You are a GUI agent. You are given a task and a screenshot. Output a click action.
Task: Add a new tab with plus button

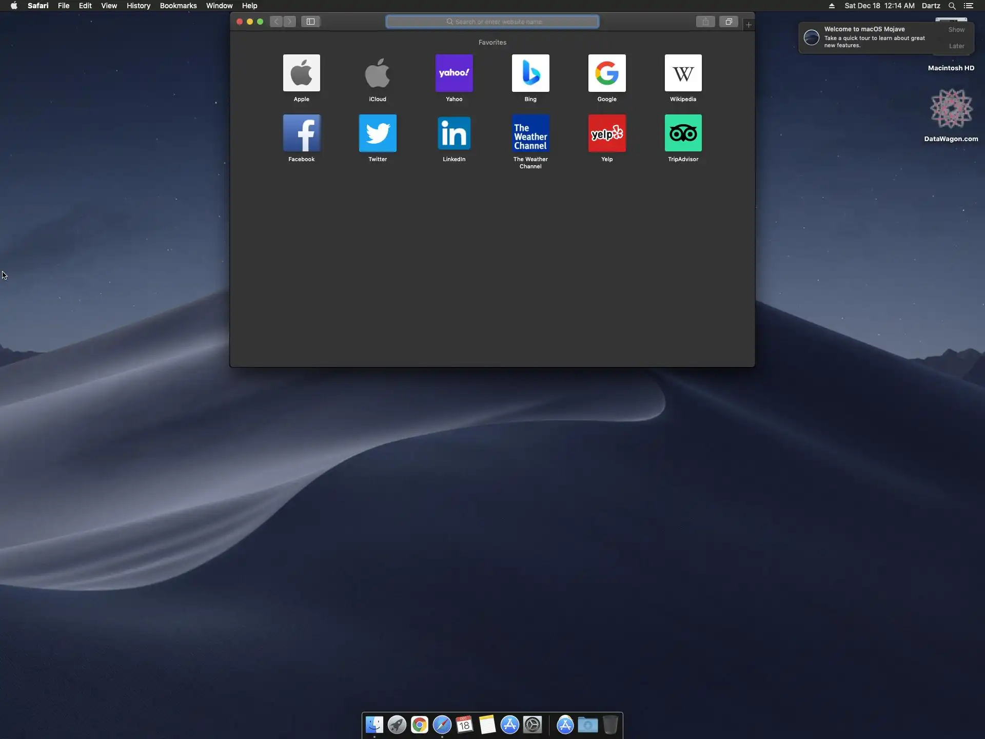click(x=748, y=25)
